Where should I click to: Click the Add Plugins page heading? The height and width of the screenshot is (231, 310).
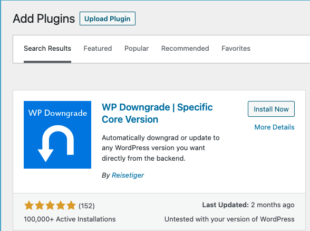coord(44,19)
